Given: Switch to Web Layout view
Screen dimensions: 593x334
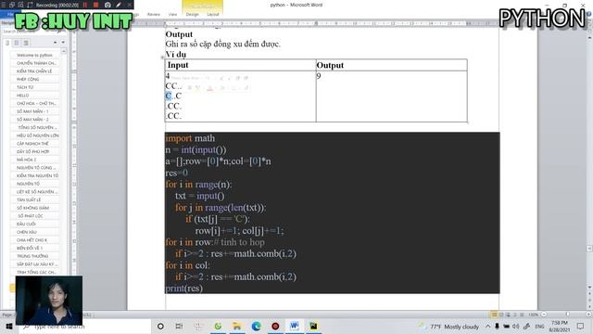Looking at the screenshot, I should click(x=508, y=315).
